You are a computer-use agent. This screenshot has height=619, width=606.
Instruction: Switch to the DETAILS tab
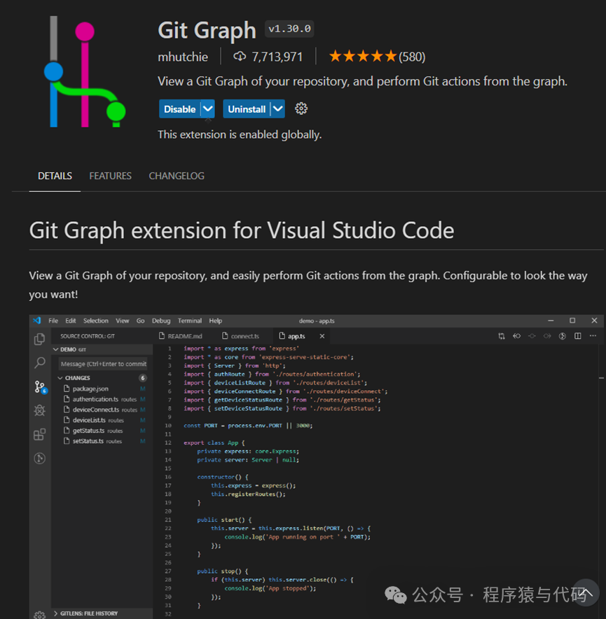pyautogui.click(x=55, y=176)
